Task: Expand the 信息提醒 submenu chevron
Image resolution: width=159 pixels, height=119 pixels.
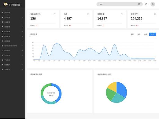Action: (22, 41)
